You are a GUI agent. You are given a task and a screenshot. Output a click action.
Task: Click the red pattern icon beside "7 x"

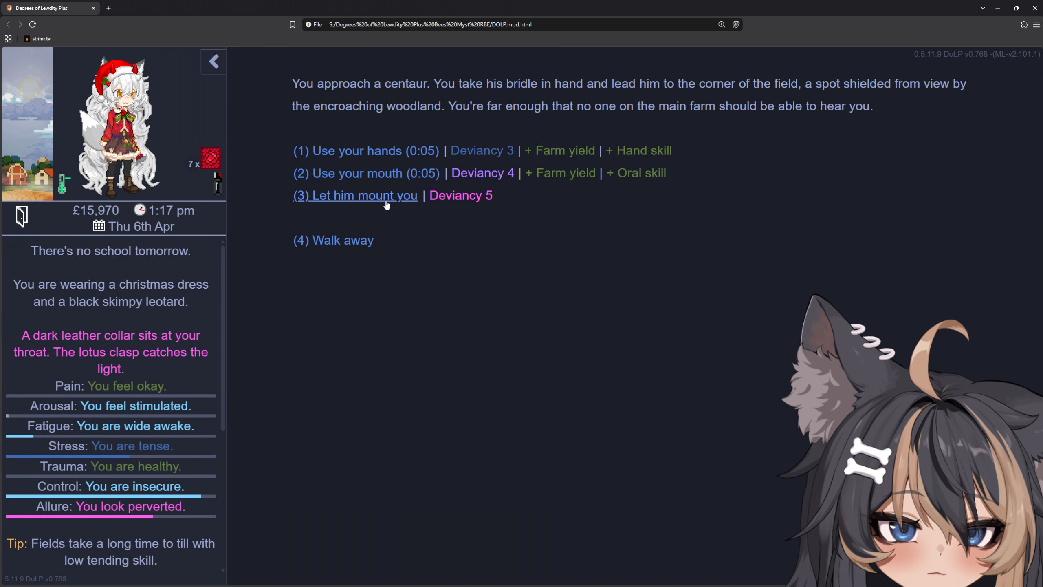coord(211,158)
